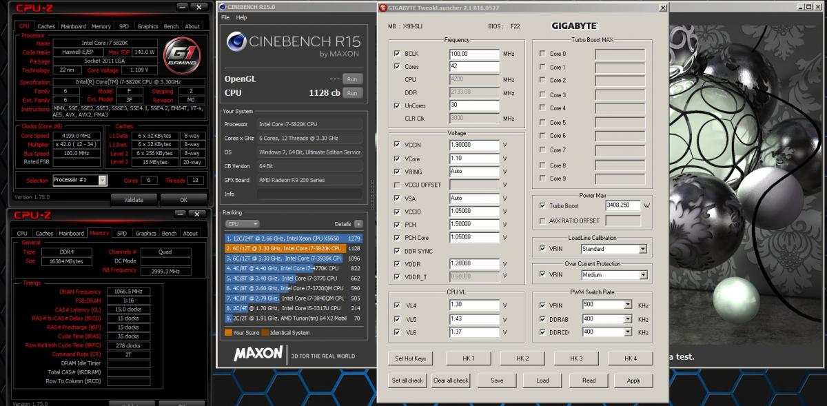Screen dimensions: 827x406
Task: Click the arrow icon beside Details in Cinebench
Action: 358,224
